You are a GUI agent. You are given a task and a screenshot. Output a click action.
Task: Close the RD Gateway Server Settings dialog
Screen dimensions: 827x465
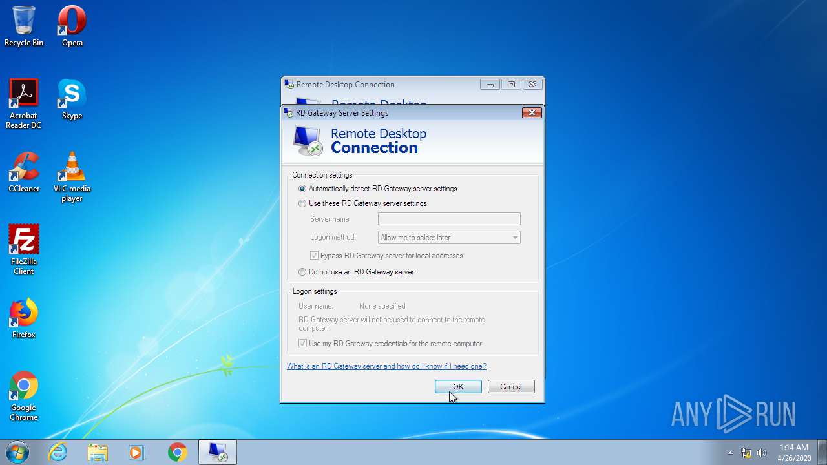click(x=531, y=113)
